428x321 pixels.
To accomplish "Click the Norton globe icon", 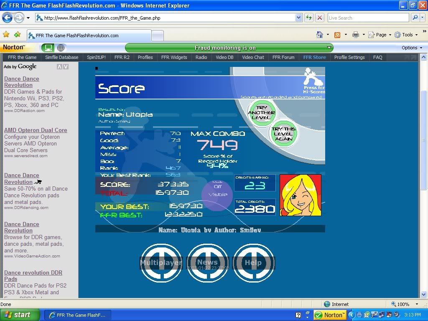I will (x=61, y=48).
